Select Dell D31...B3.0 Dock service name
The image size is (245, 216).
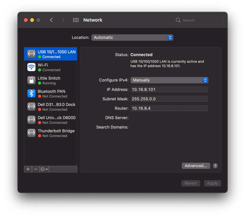click(x=56, y=104)
